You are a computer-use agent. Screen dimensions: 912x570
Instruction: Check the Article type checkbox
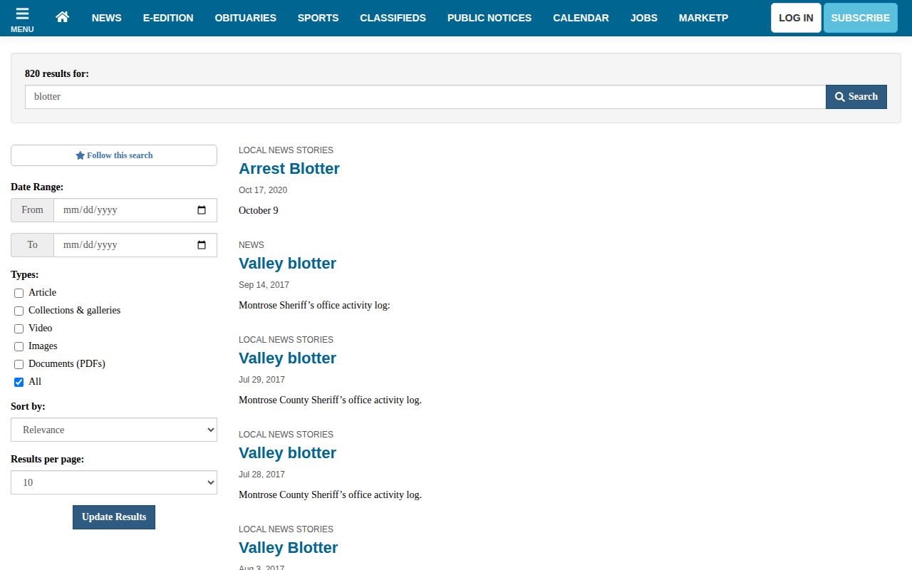click(x=19, y=293)
